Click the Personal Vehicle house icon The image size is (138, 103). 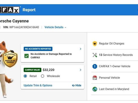tap(95, 78)
